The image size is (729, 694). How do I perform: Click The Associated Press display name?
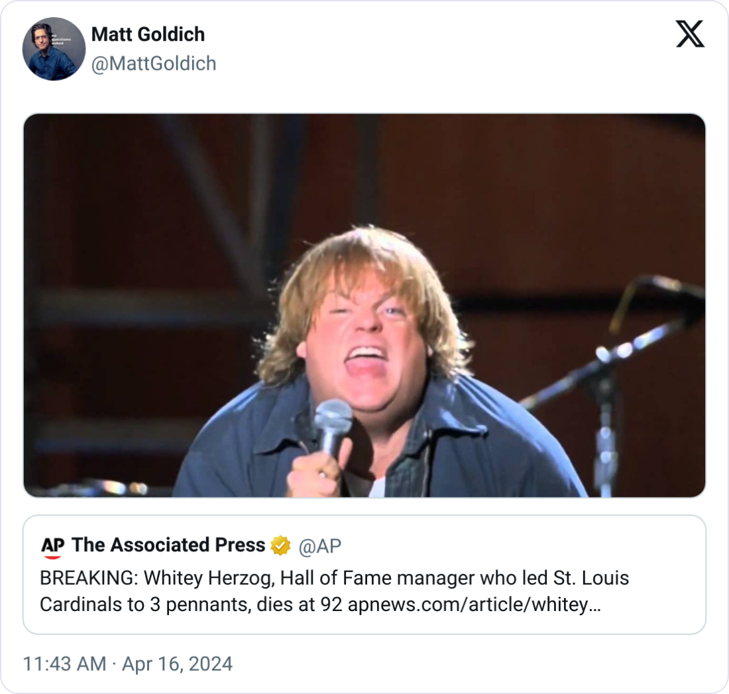pos(166,545)
